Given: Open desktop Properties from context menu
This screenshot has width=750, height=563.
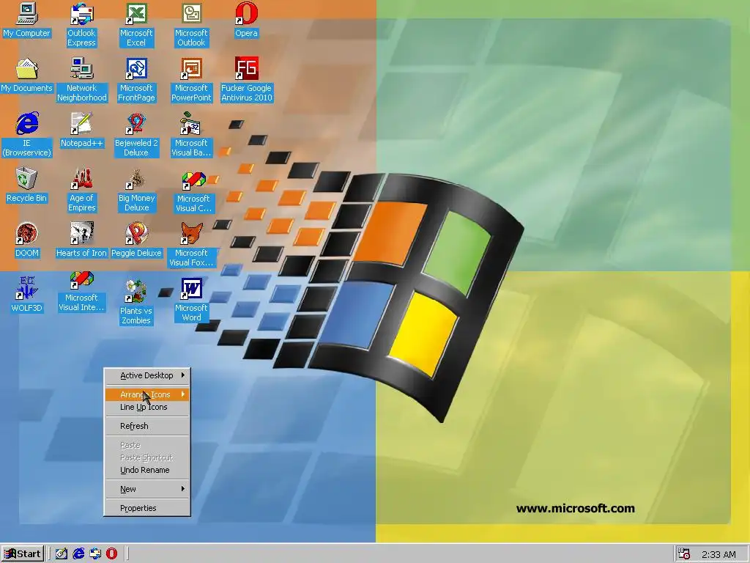Looking at the screenshot, I should tap(147, 509).
